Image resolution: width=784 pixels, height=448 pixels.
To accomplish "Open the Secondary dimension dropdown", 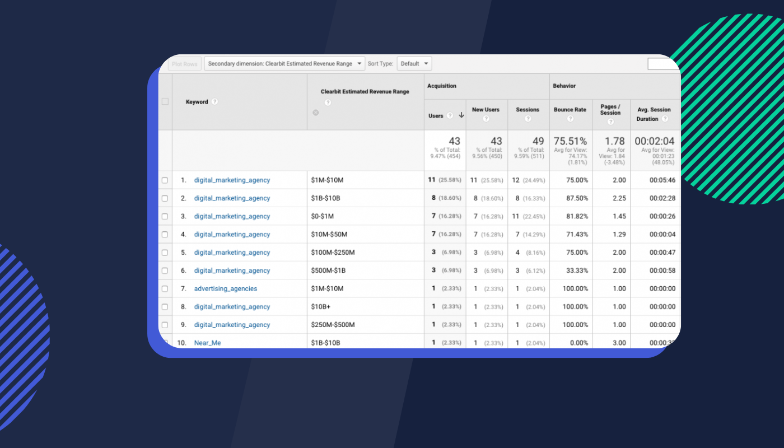I will point(284,63).
